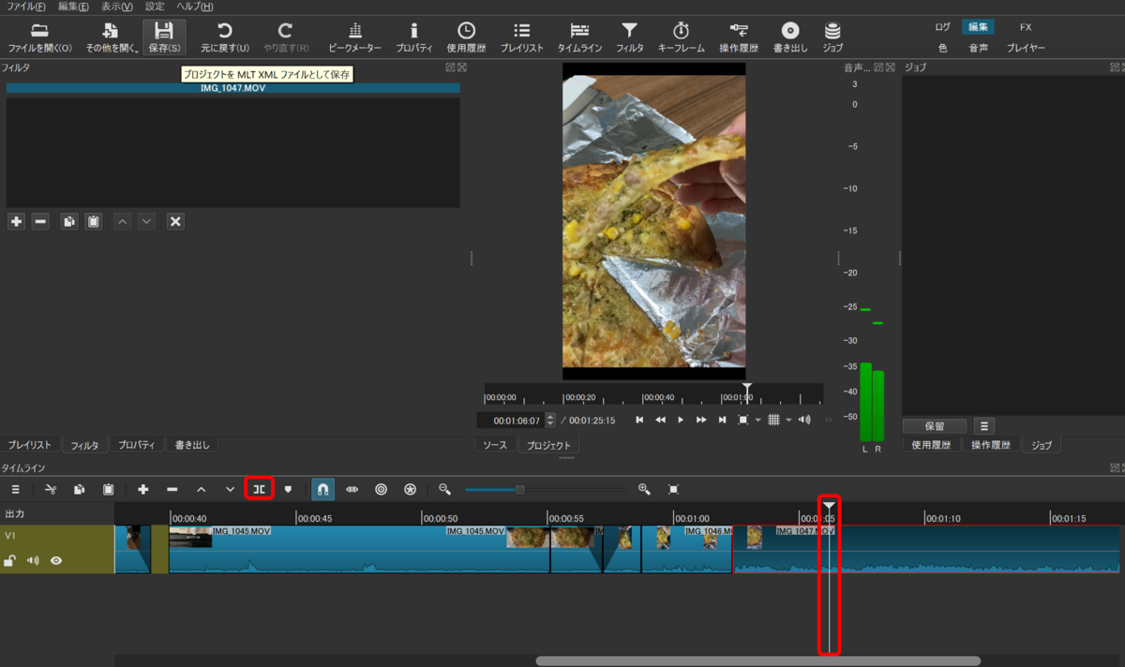Paste filters in the filter panel

click(94, 221)
